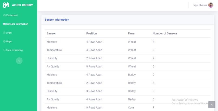
Task: Open Farm monitoring from the sidebar
Action: click(x=14, y=50)
